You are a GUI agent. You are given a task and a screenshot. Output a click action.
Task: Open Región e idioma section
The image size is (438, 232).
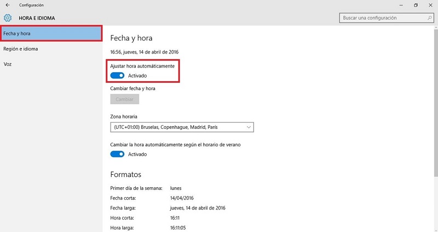20,49
